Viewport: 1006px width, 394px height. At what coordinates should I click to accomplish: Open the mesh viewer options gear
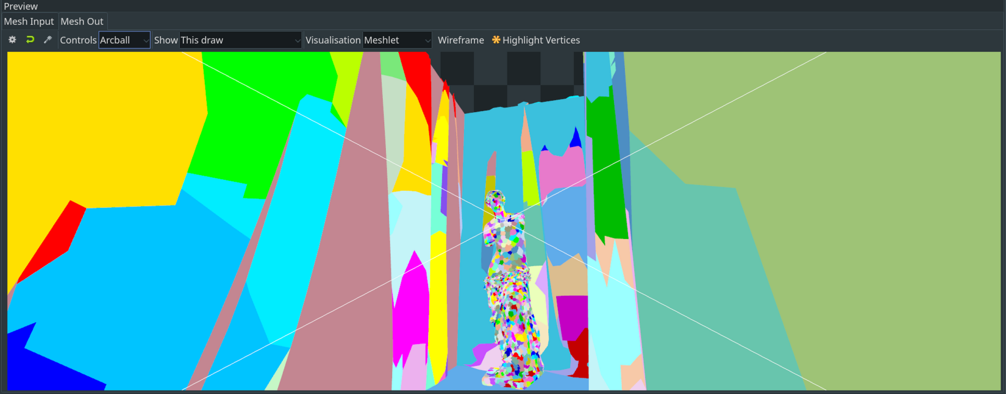(12, 40)
